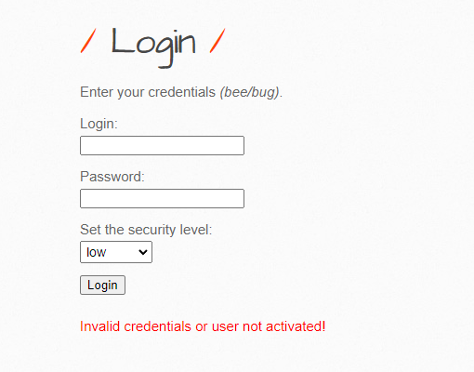Screen dimensions: 474x372
Task: Click the letter "L" in handwritten heading
Action: pos(123,41)
